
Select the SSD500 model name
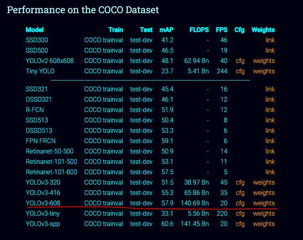(x=37, y=51)
